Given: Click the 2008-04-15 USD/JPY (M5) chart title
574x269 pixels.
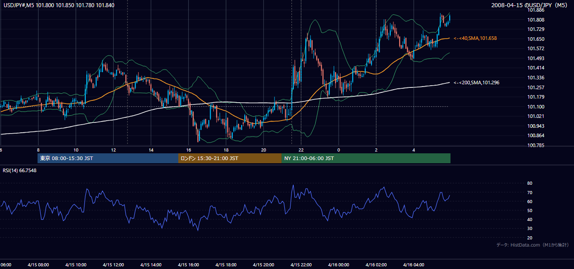Looking at the screenshot, I should 530,5.
